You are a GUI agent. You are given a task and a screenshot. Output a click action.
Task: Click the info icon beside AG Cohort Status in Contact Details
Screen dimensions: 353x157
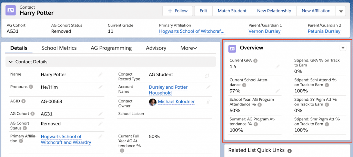[25, 128]
